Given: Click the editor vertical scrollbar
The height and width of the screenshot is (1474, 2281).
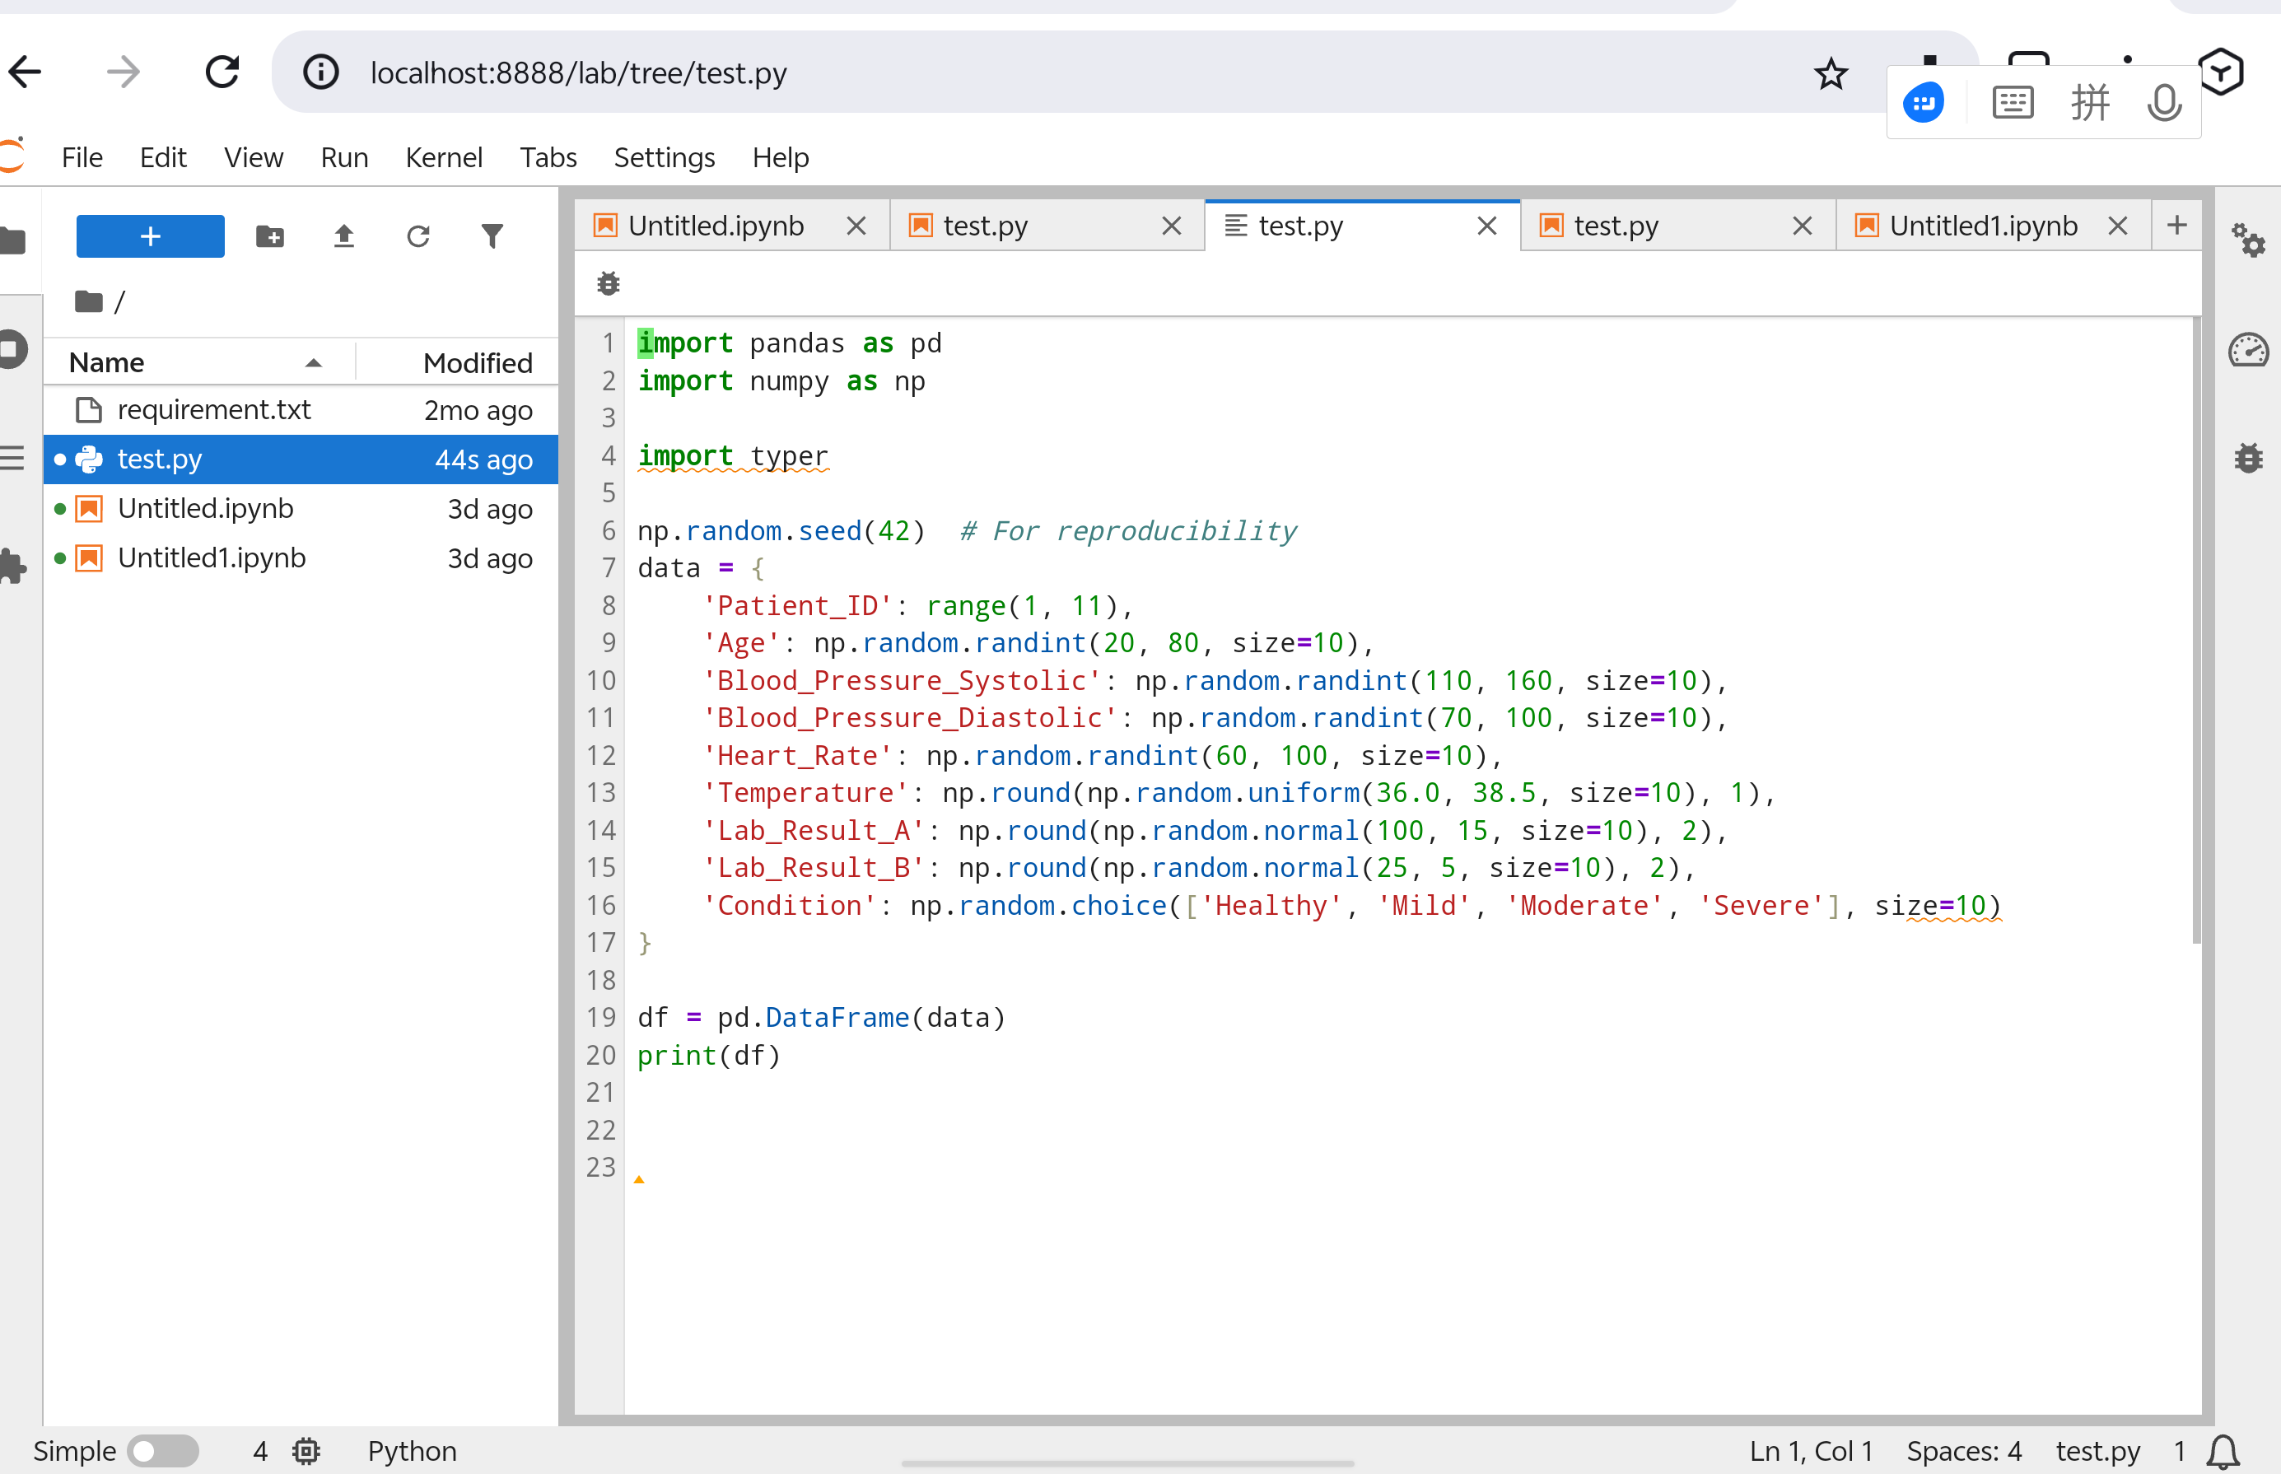Looking at the screenshot, I should pos(2196,632).
